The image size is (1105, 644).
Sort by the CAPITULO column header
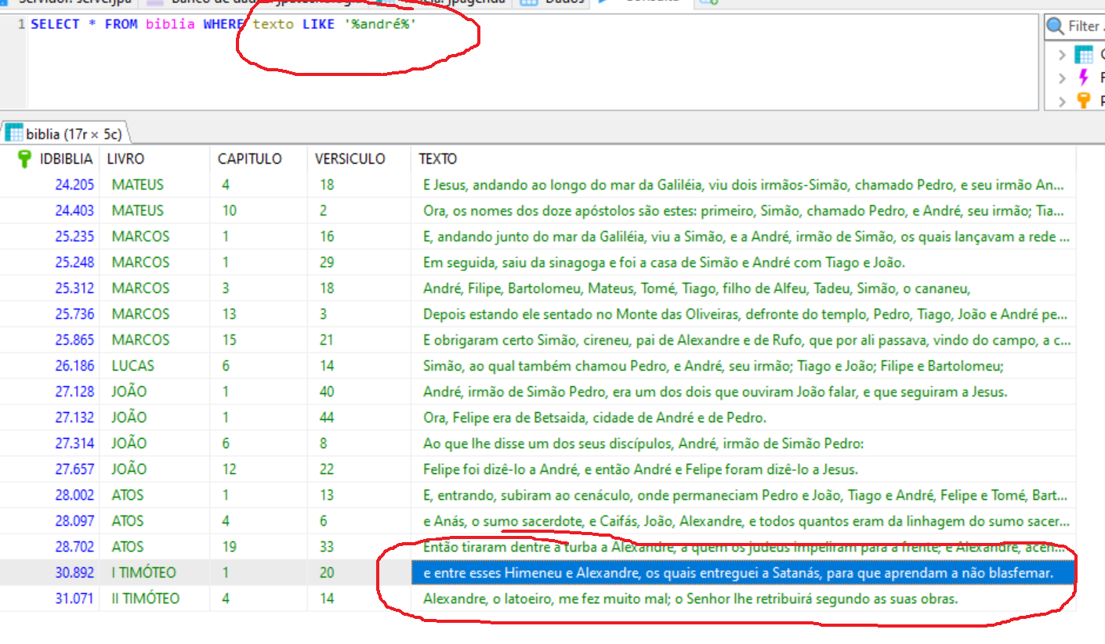[249, 159]
